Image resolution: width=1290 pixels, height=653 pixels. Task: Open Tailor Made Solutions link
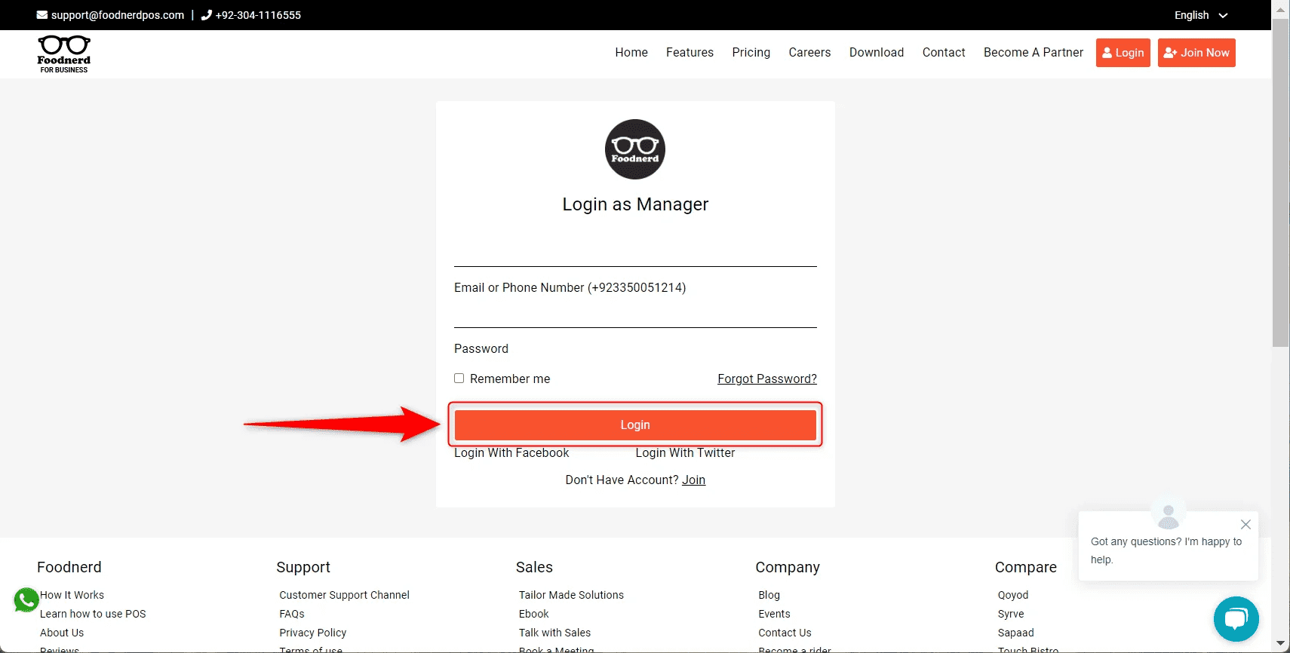[x=571, y=595]
